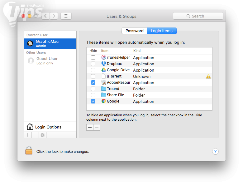Click the Dropbox app icon
The height and width of the screenshot is (186, 243).
click(103, 63)
